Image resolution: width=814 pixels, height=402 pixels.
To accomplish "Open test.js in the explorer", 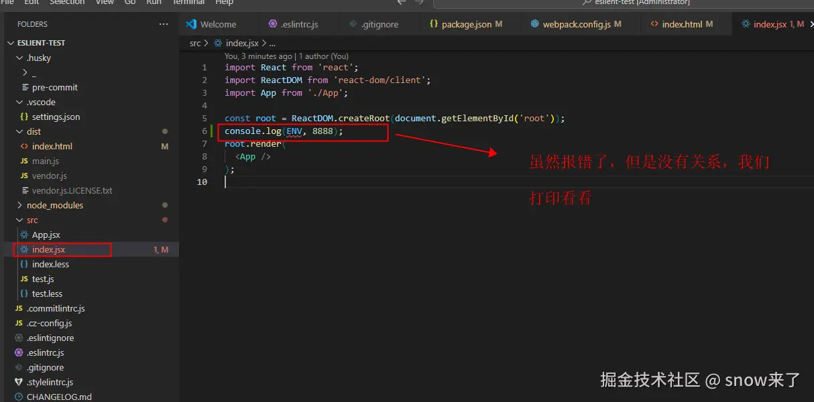I will [43, 279].
